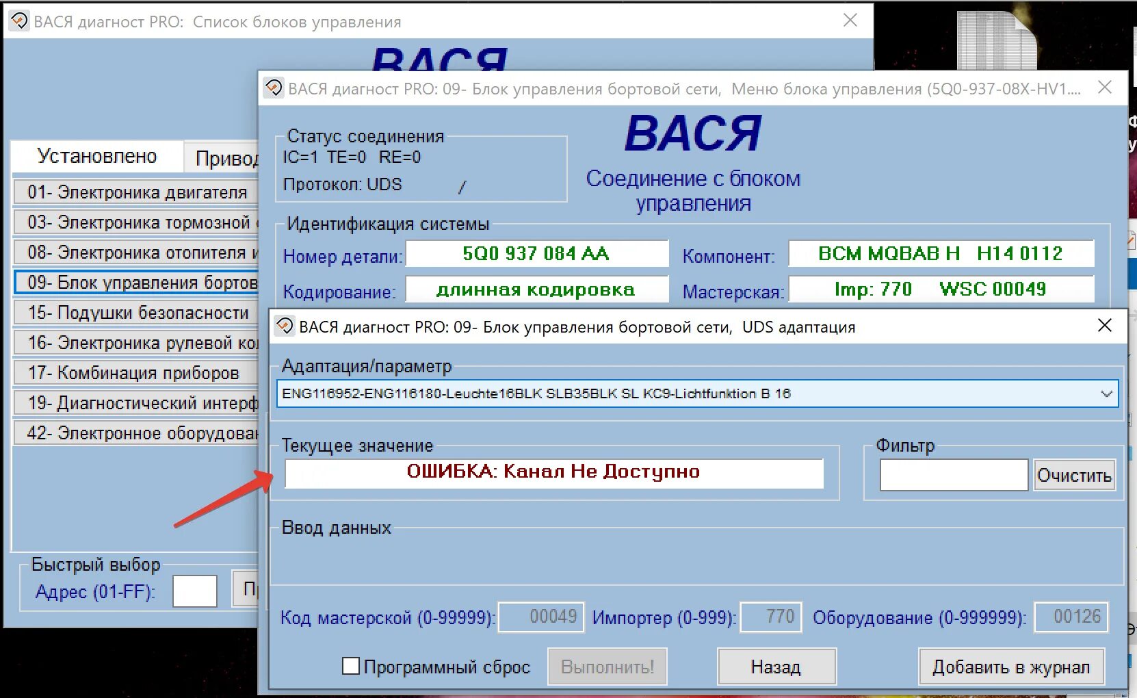Click the Очистить filter button
This screenshot has width=1137, height=698.
point(1074,475)
